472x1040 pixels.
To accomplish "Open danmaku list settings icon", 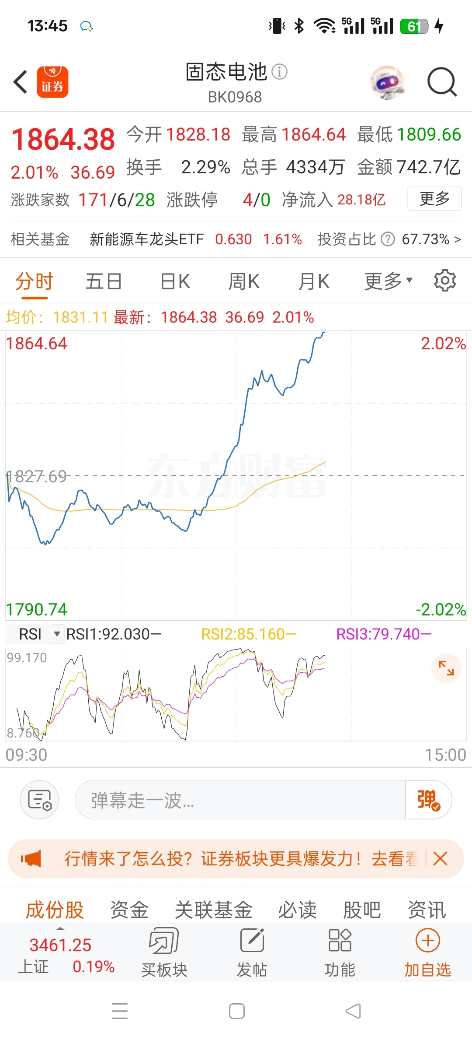I will (x=39, y=800).
